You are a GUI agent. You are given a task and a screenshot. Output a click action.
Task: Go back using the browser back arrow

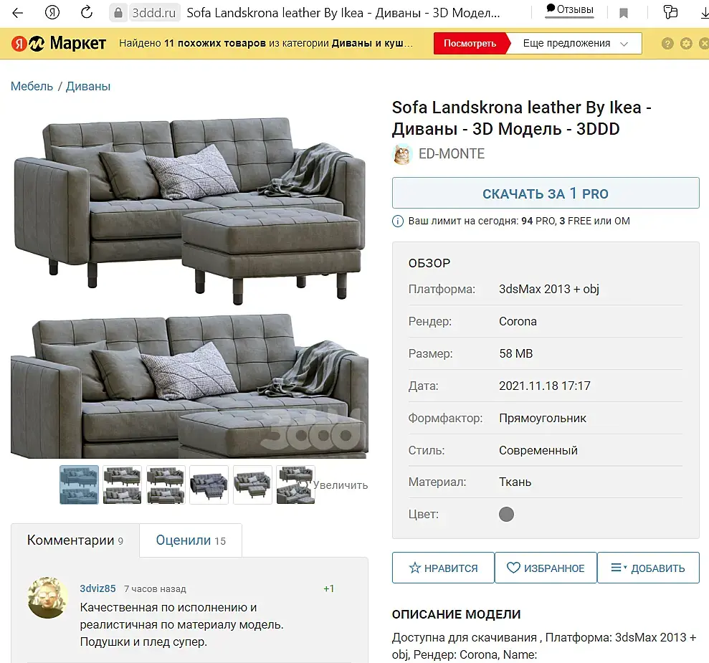pos(17,13)
